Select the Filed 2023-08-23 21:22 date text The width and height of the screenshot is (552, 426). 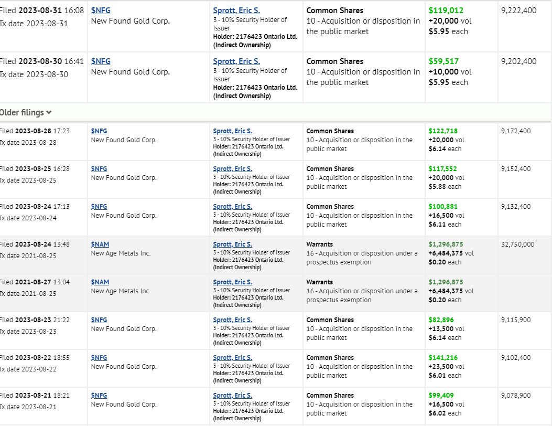(35, 319)
